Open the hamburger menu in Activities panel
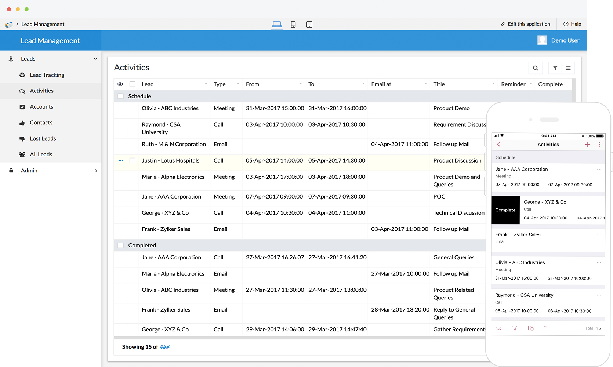 click(568, 68)
